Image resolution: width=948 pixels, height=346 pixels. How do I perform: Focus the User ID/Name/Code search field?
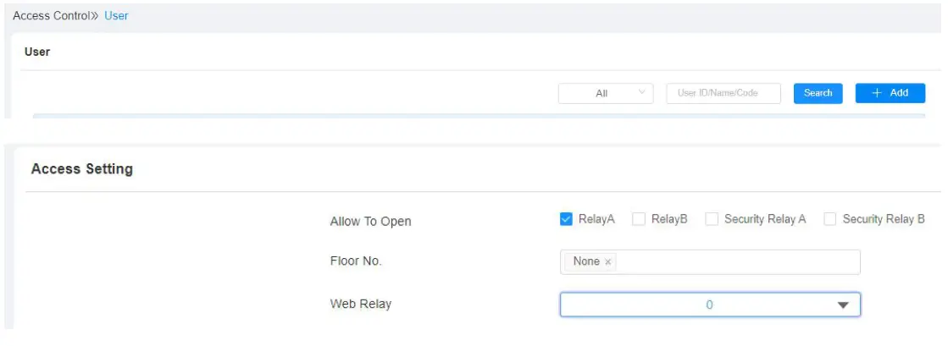point(723,93)
